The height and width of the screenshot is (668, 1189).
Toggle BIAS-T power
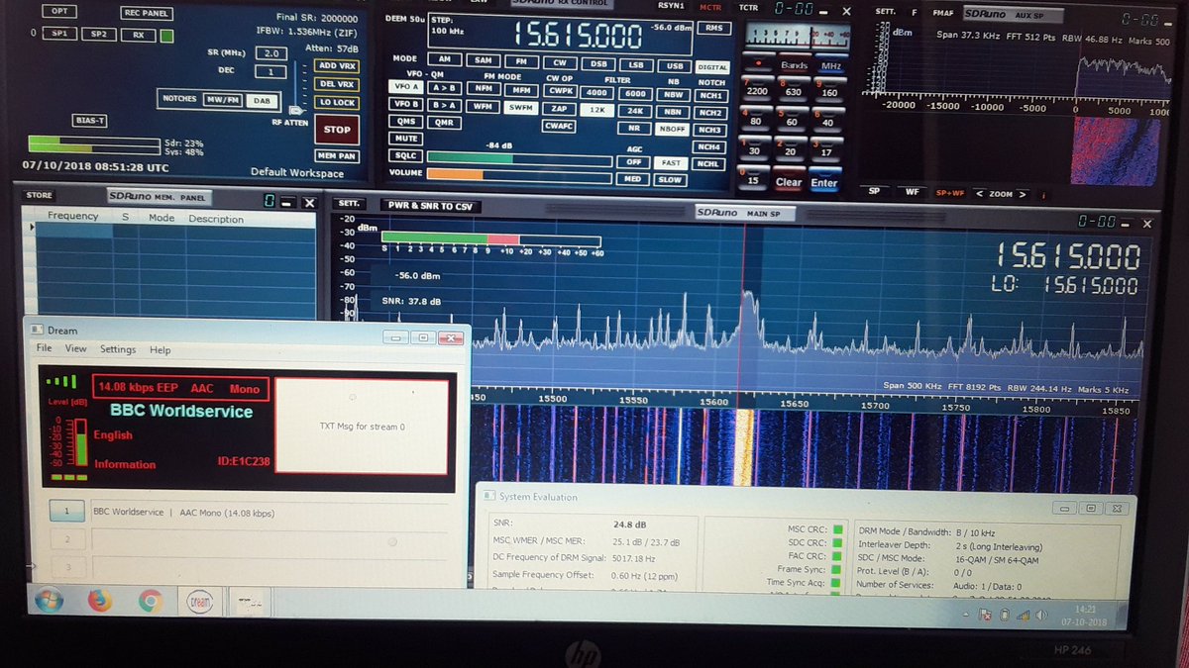click(x=89, y=121)
